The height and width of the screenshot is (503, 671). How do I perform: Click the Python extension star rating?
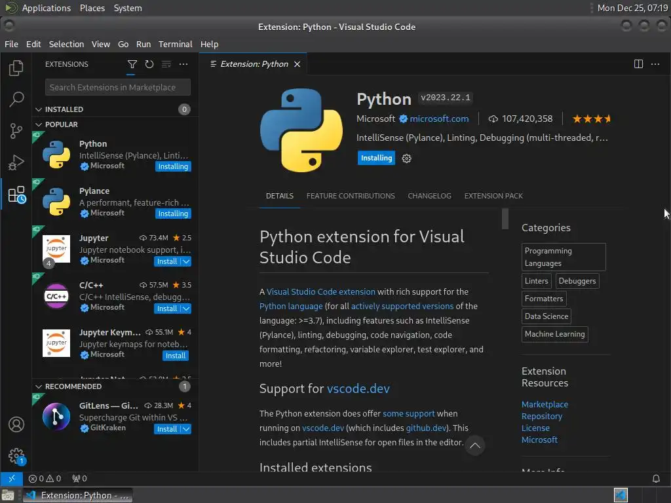tap(592, 119)
